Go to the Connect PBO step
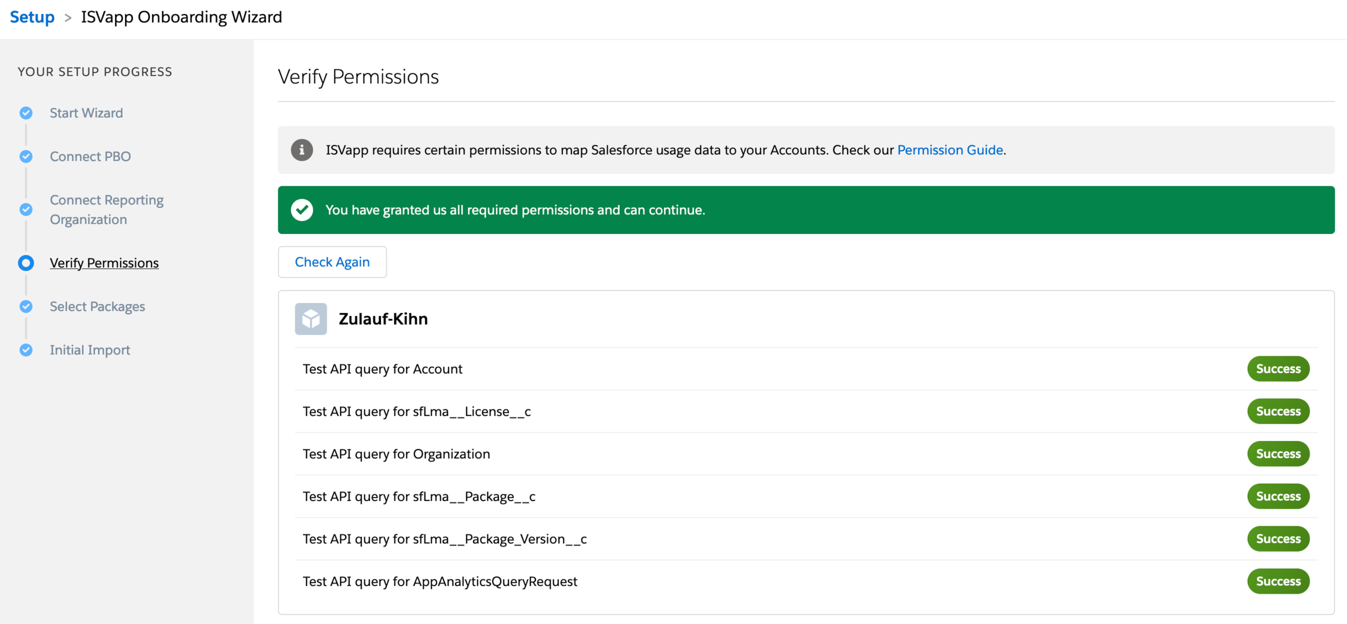 tap(90, 157)
